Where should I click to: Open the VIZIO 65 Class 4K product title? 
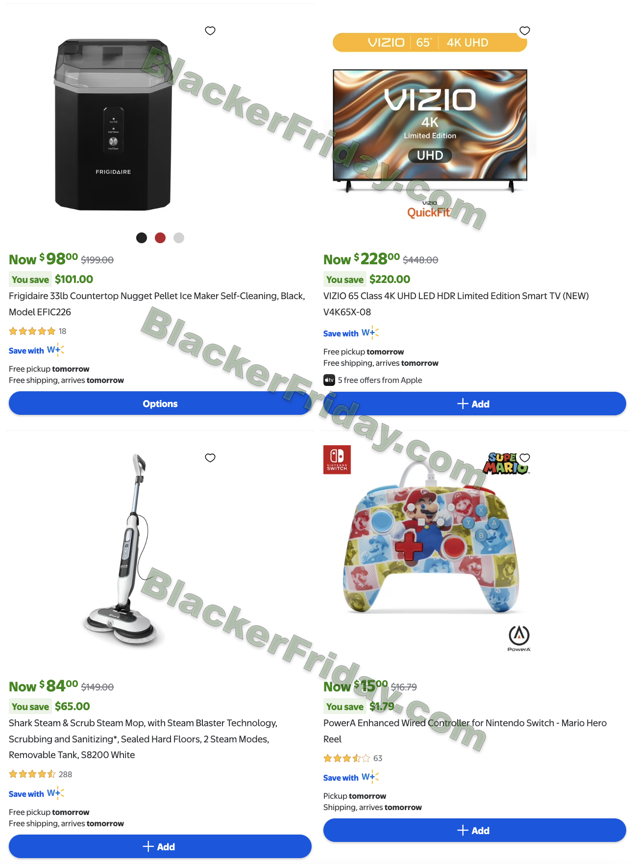(456, 304)
